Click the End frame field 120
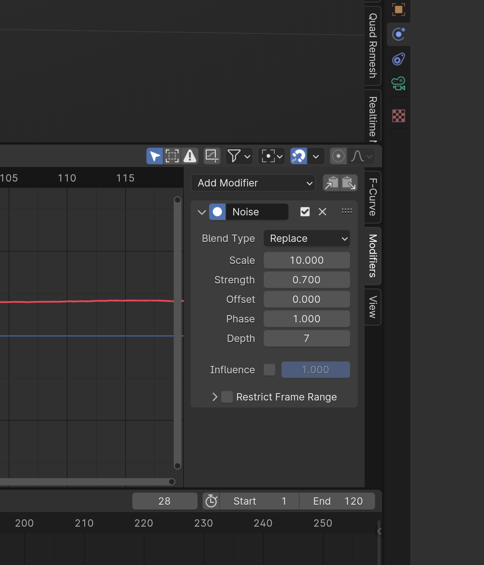This screenshot has height=565, width=484. click(337, 501)
